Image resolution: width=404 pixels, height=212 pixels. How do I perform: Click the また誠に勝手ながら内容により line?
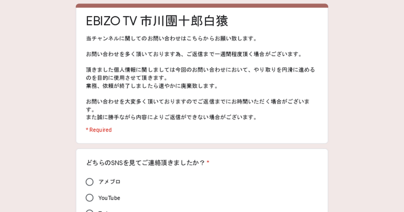tap(172, 117)
